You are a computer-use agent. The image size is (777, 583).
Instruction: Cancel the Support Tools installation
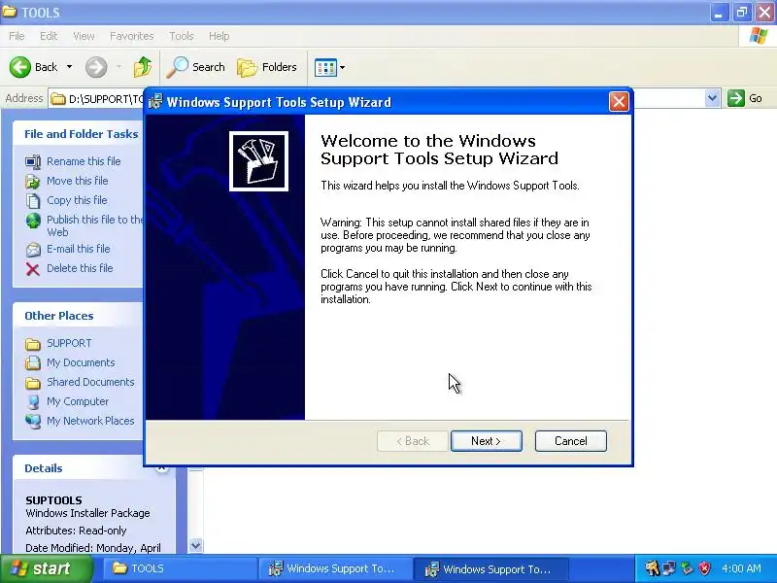pyautogui.click(x=570, y=441)
